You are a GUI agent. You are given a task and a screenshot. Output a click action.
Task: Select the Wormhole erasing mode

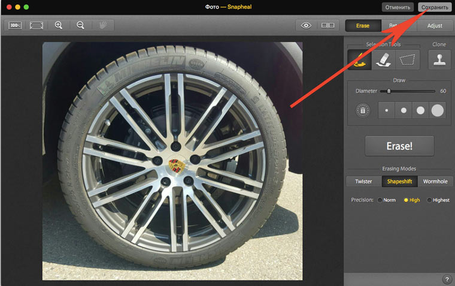[x=435, y=181]
